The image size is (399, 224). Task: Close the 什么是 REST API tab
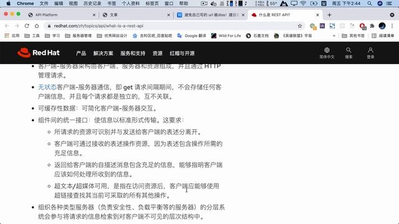point(317,15)
